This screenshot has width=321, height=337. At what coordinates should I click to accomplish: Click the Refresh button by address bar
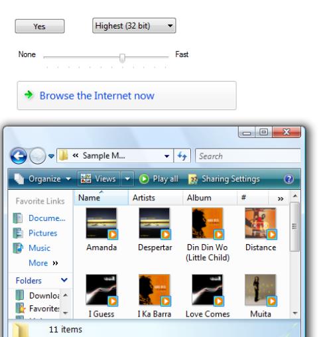tap(182, 156)
